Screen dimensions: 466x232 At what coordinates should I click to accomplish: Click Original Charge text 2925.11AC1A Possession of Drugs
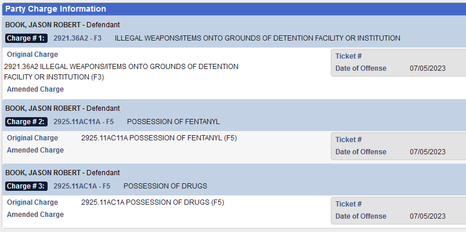[153, 202]
